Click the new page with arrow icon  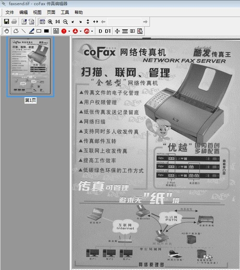tap(24, 22)
